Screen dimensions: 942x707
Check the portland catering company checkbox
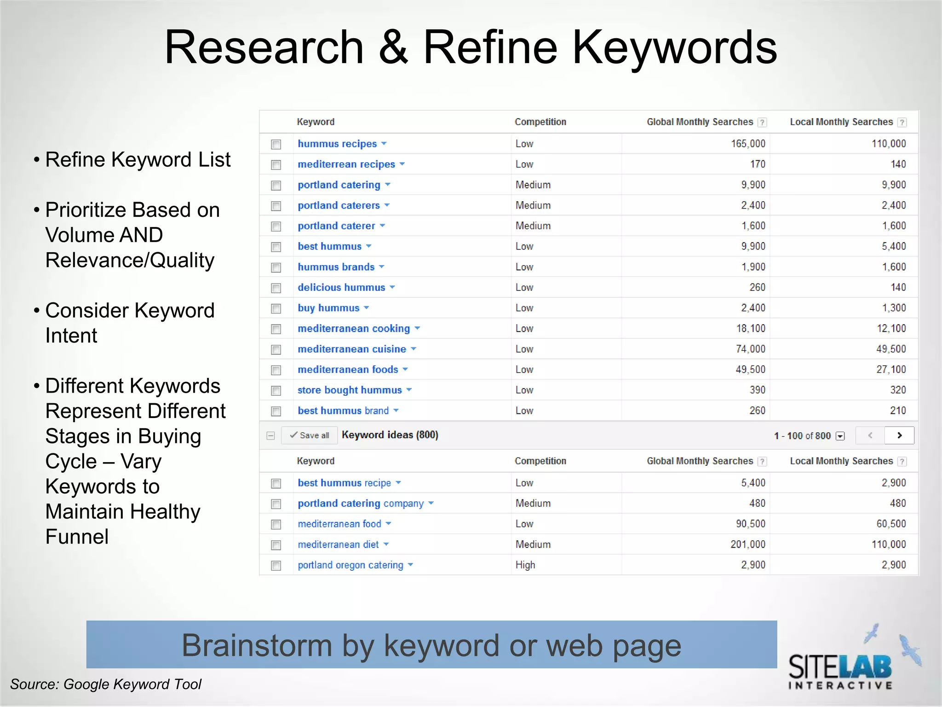coord(276,504)
